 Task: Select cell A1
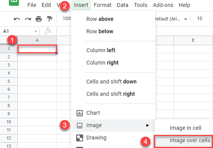(37, 49)
